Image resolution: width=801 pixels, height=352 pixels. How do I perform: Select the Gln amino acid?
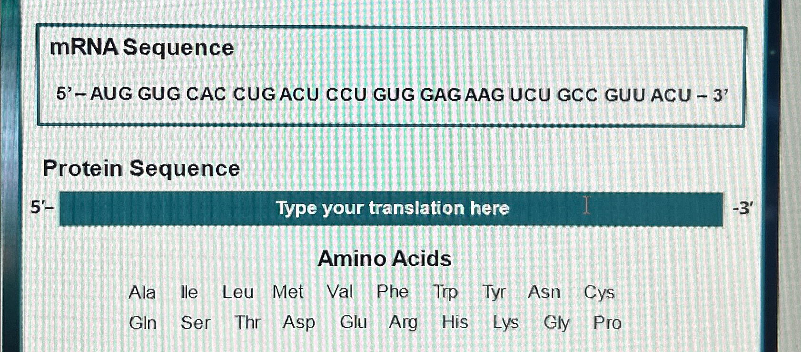142,323
